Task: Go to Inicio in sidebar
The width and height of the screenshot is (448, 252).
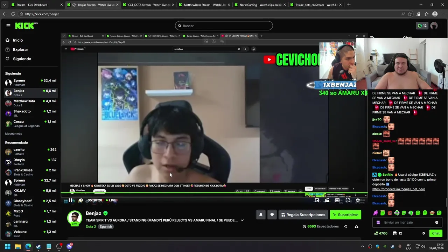Action: 17,40
